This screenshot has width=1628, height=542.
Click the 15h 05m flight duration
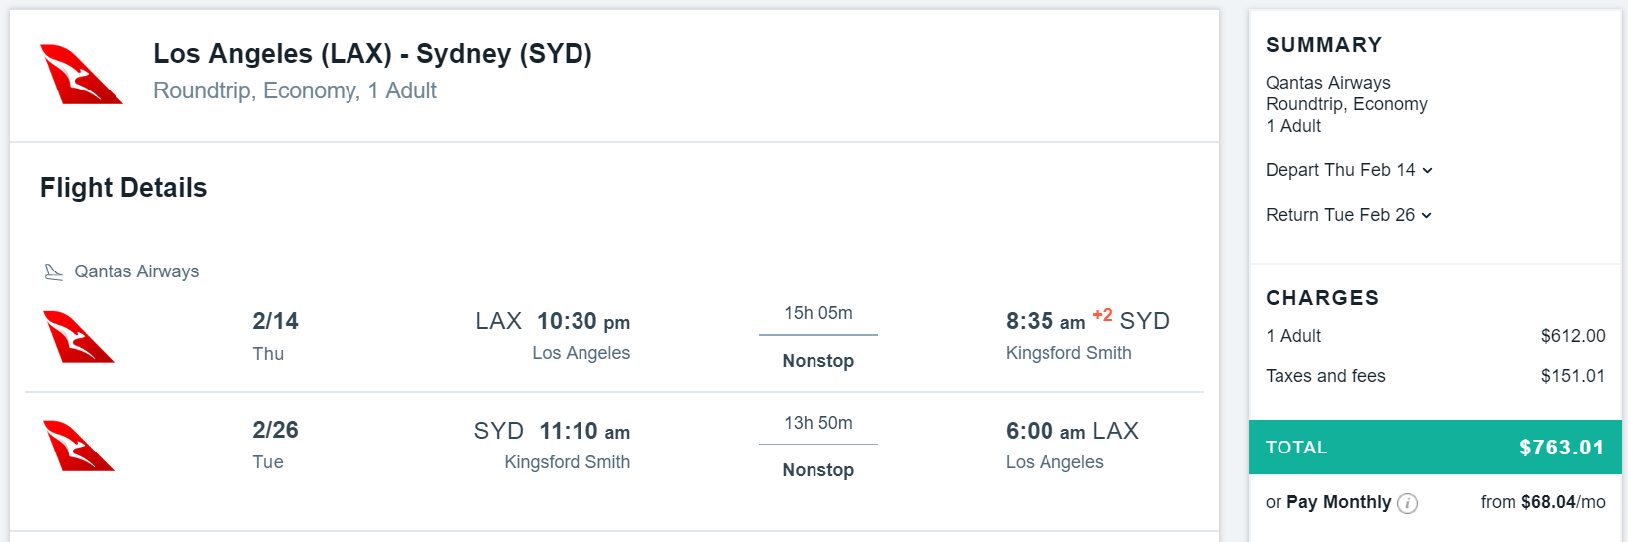tap(817, 313)
